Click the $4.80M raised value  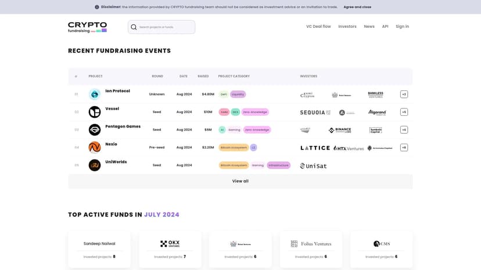(x=208, y=94)
